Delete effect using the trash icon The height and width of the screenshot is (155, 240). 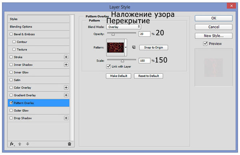tap(69, 144)
